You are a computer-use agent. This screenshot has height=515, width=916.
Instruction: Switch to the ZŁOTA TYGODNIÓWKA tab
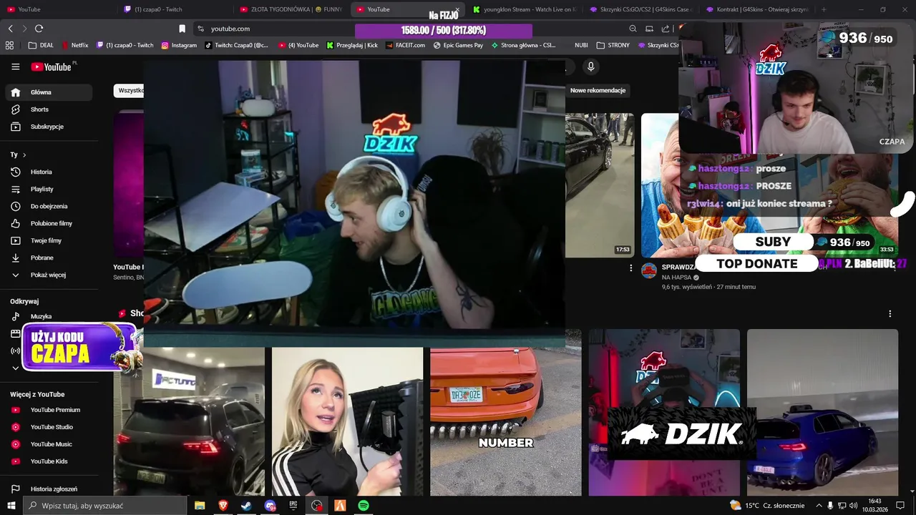coord(291,9)
